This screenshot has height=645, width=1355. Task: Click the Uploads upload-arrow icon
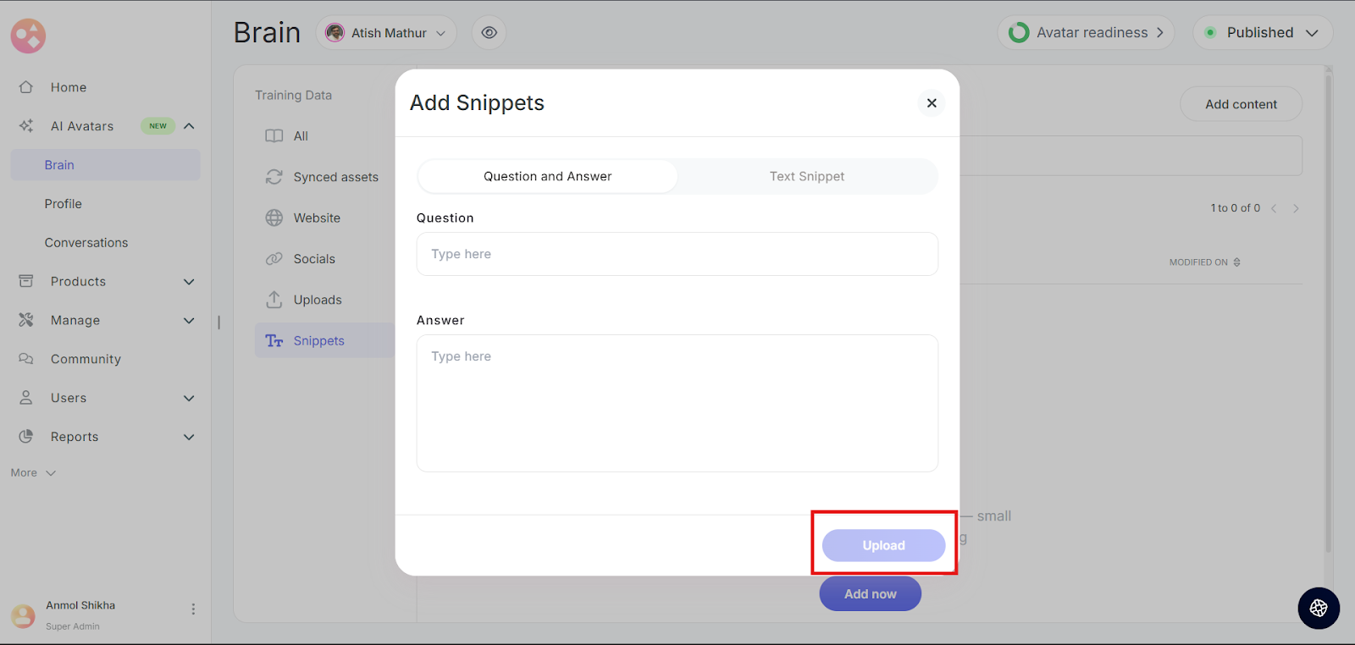[x=274, y=300]
